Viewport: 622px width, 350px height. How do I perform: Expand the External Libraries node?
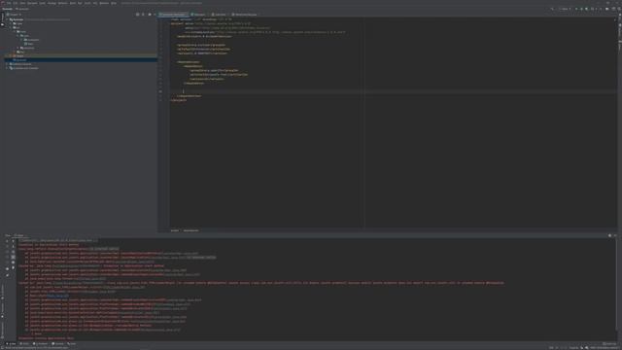tap(7, 64)
